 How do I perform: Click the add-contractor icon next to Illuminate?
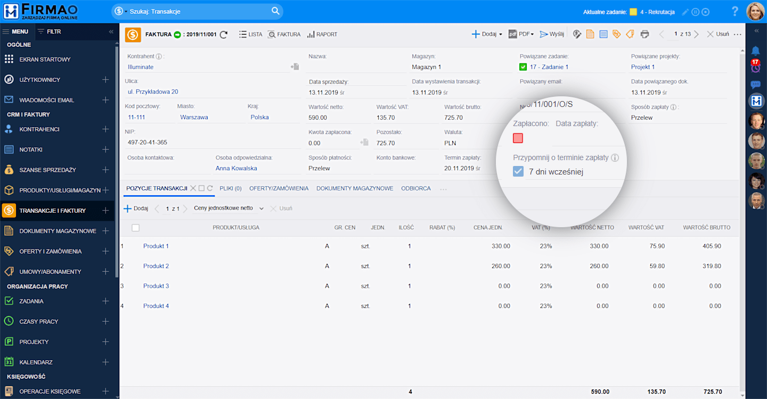point(295,66)
